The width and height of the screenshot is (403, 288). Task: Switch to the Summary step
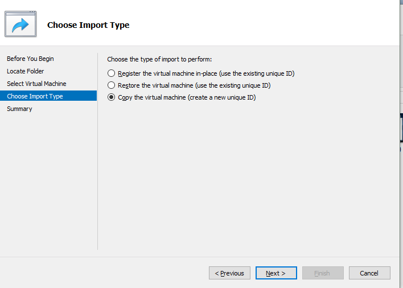[x=19, y=109]
